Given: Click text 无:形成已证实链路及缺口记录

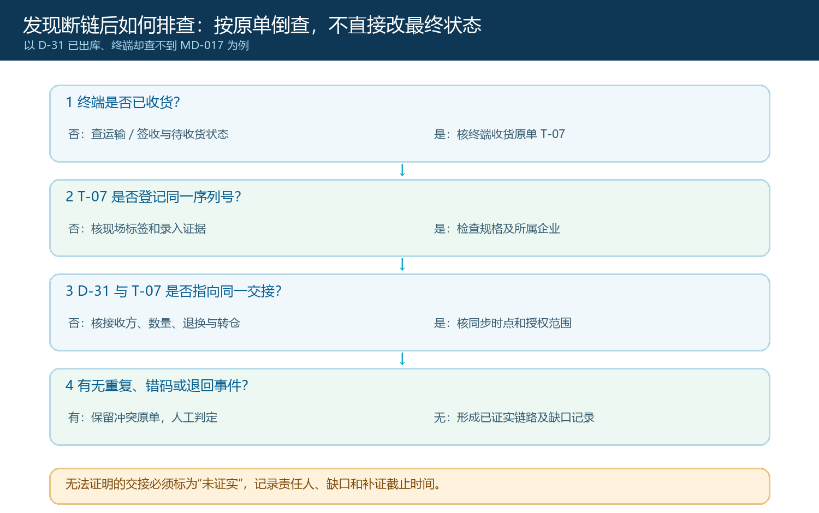Looking at the screenshot, I should 514,417.
